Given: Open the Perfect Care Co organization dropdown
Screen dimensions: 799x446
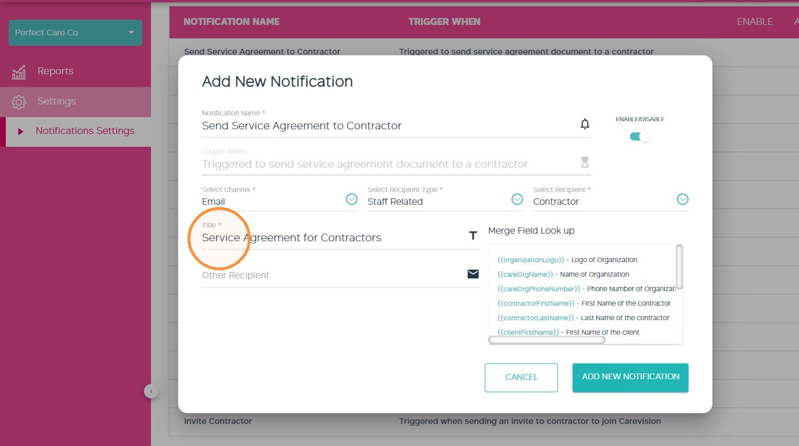Looking at the screenshot, I should coord(75,32).
